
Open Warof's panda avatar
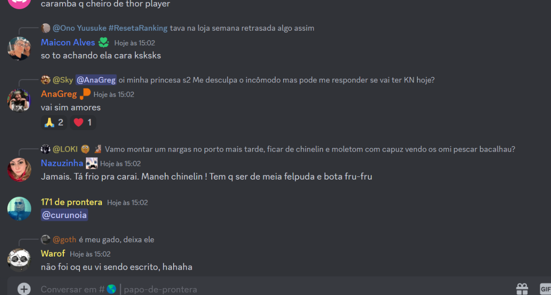[19, 260]
